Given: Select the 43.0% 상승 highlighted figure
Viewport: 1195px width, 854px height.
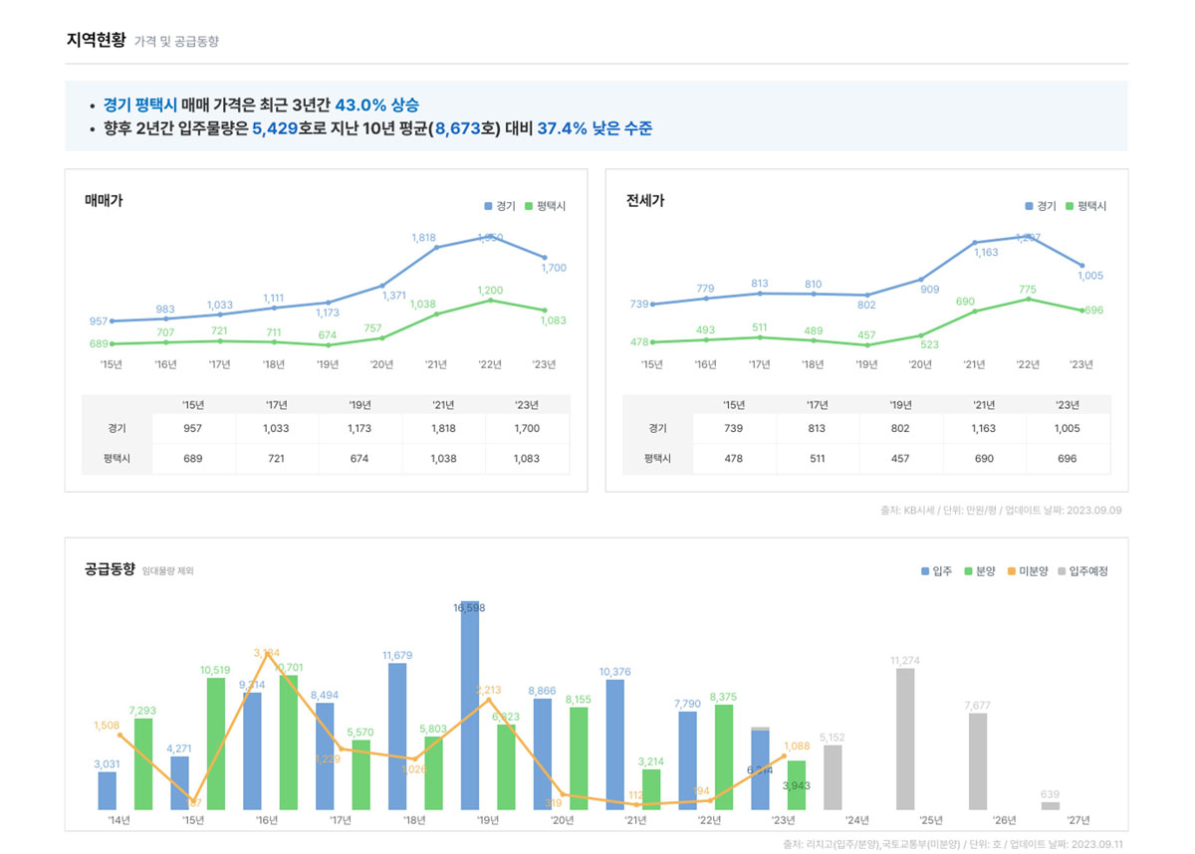Looking at the screenshot, I should coord(376,105).
